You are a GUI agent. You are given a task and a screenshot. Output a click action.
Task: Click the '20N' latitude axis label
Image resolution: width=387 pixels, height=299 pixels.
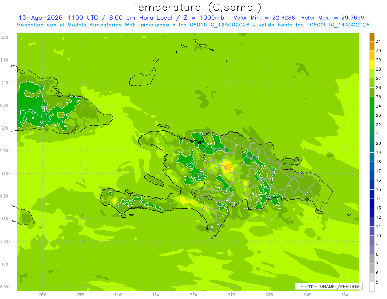[5, 128]
